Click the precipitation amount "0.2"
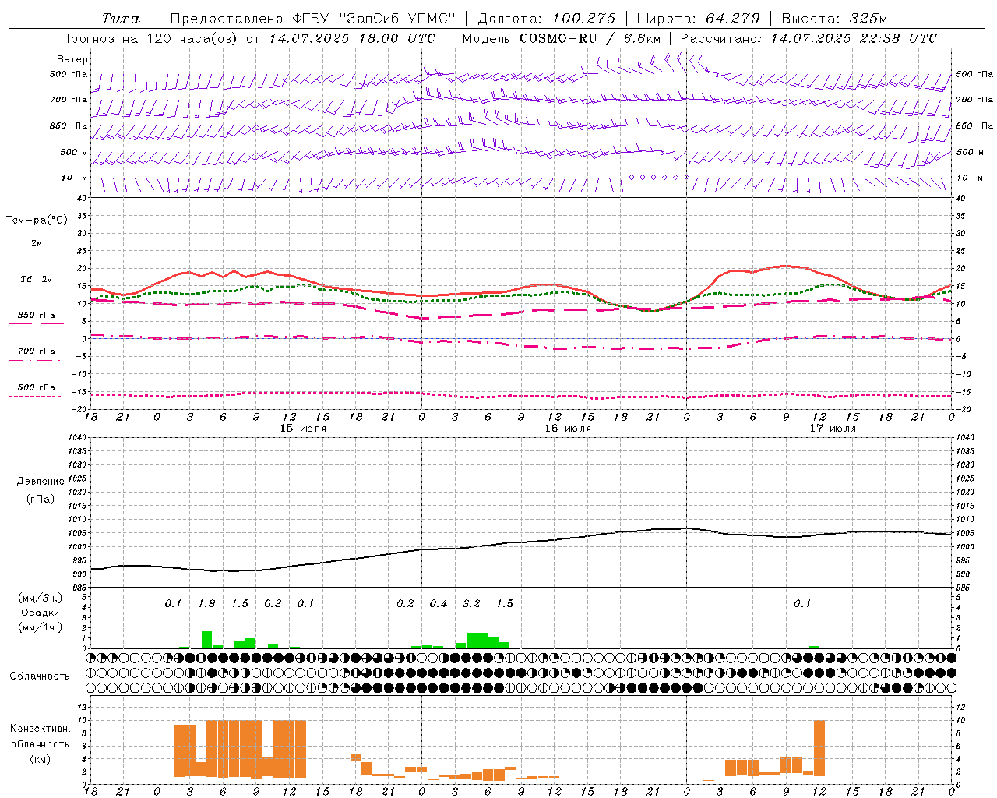 [x=405, y=604]
